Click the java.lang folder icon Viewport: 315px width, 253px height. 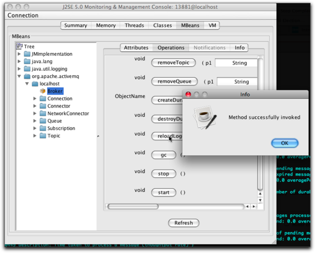(x=27, y=61)
